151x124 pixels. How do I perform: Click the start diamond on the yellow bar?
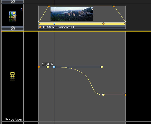coord(39,24)
